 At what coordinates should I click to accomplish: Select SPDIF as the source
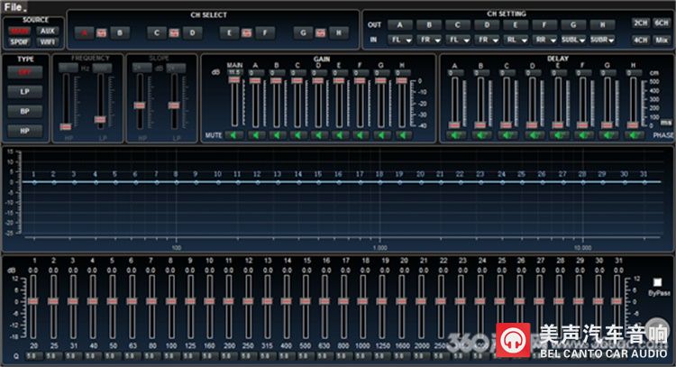tap(19, 41)
